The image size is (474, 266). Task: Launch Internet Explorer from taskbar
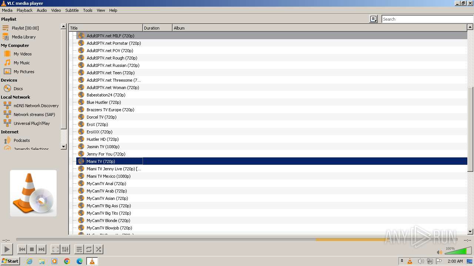tap(29, 261)
